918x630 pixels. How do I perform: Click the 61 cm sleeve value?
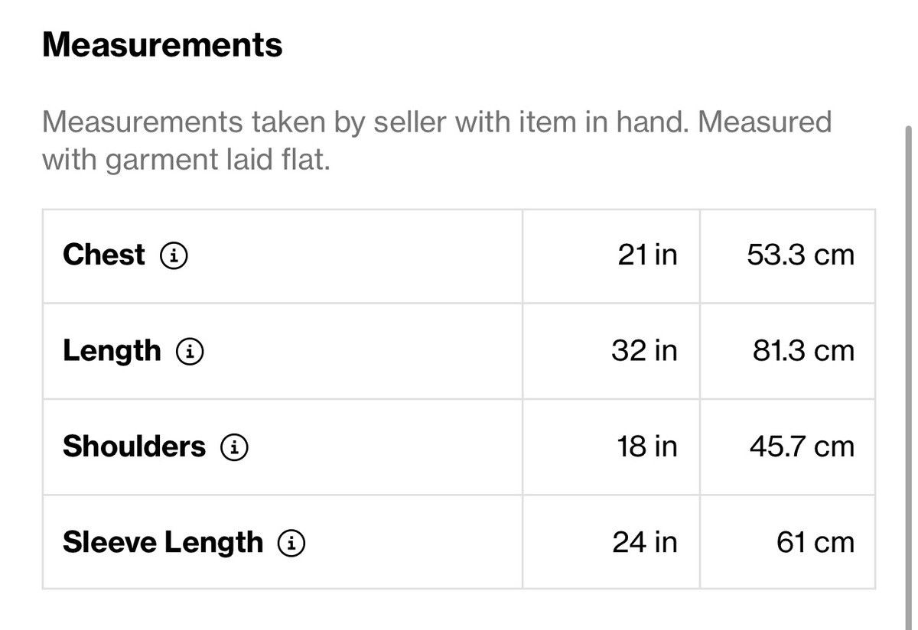point(815,543)
